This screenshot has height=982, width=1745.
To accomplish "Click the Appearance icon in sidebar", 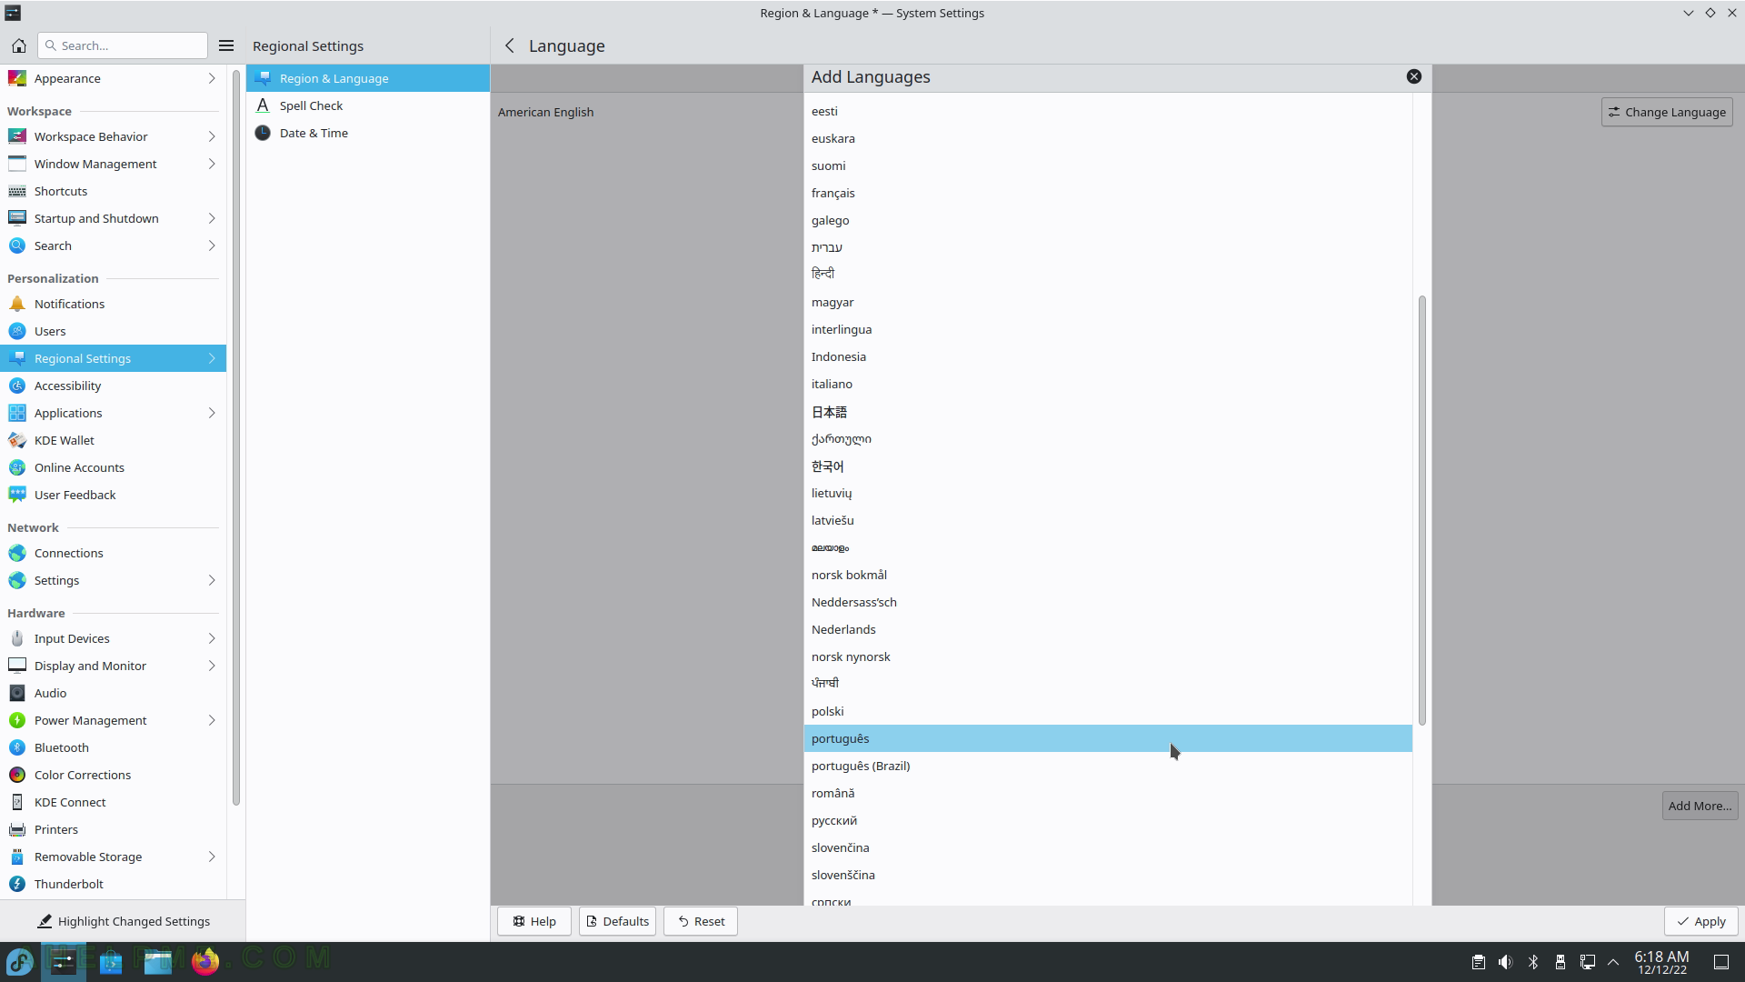I will point(17,78).
